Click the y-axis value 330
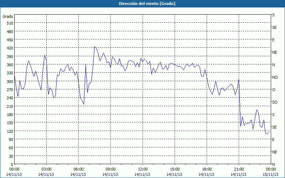Screen dimensions: 285x178 point(10,73)
